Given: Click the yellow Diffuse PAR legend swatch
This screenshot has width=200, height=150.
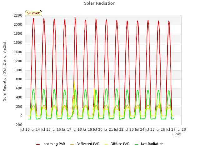Looking at the screenshot, I should tap(106, 144).
